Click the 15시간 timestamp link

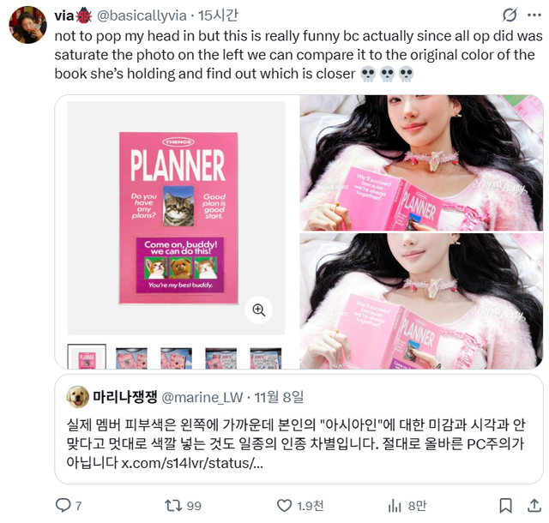click(x=218, y=15)
